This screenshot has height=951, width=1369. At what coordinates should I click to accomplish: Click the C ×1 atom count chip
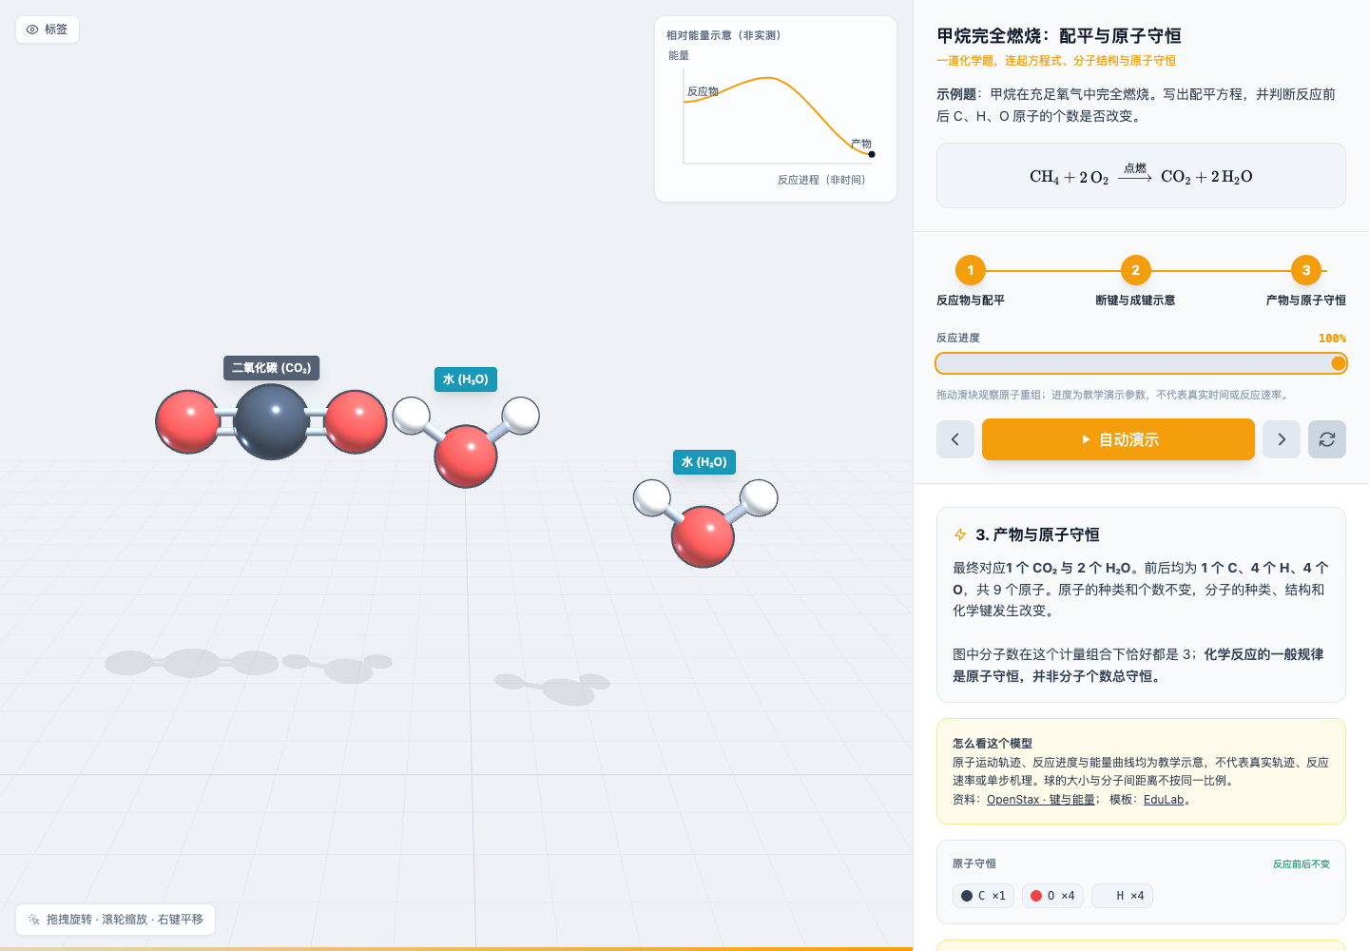point(983,896)
